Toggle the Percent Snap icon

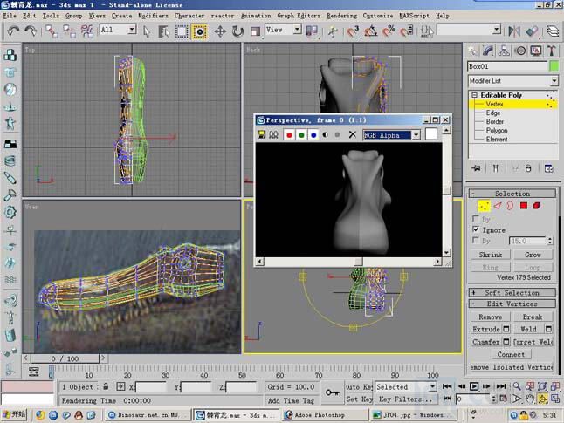pos(389,31)
